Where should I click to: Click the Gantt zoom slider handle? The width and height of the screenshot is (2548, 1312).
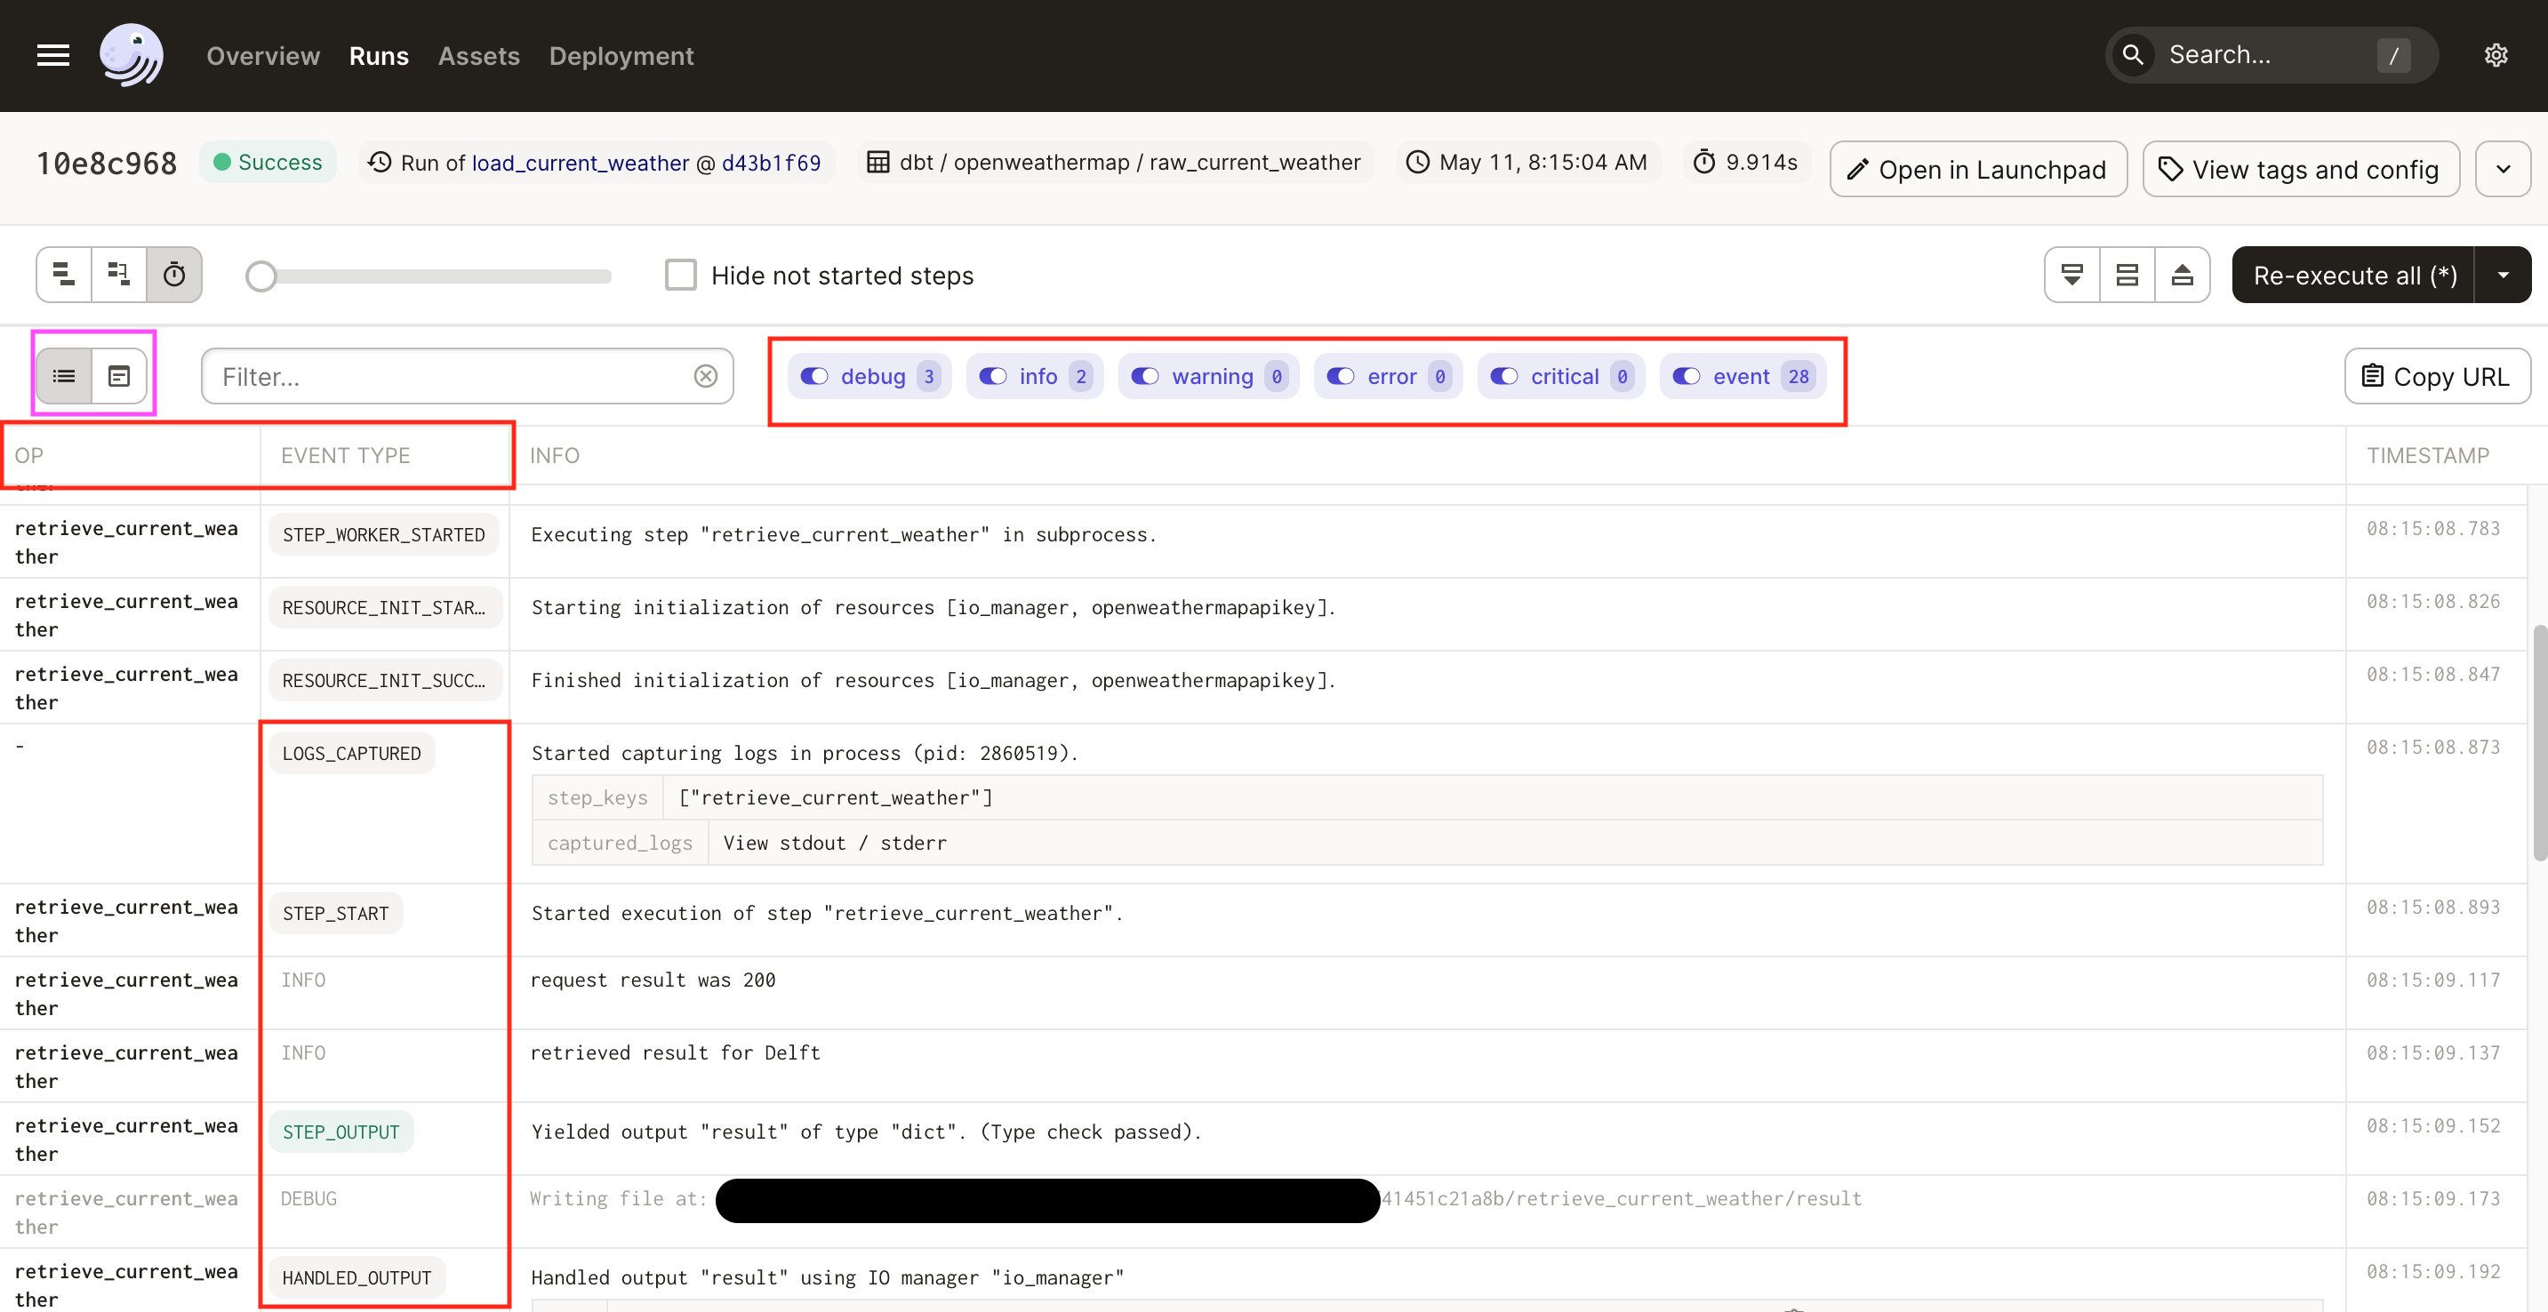(261, 276)
